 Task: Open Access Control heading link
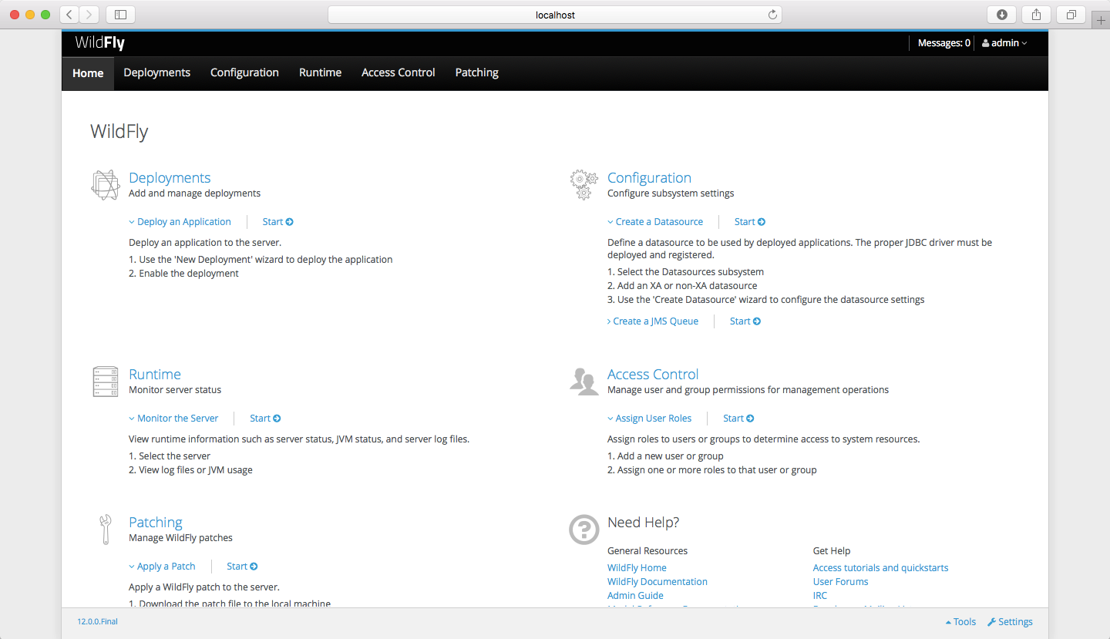[653, 375]
